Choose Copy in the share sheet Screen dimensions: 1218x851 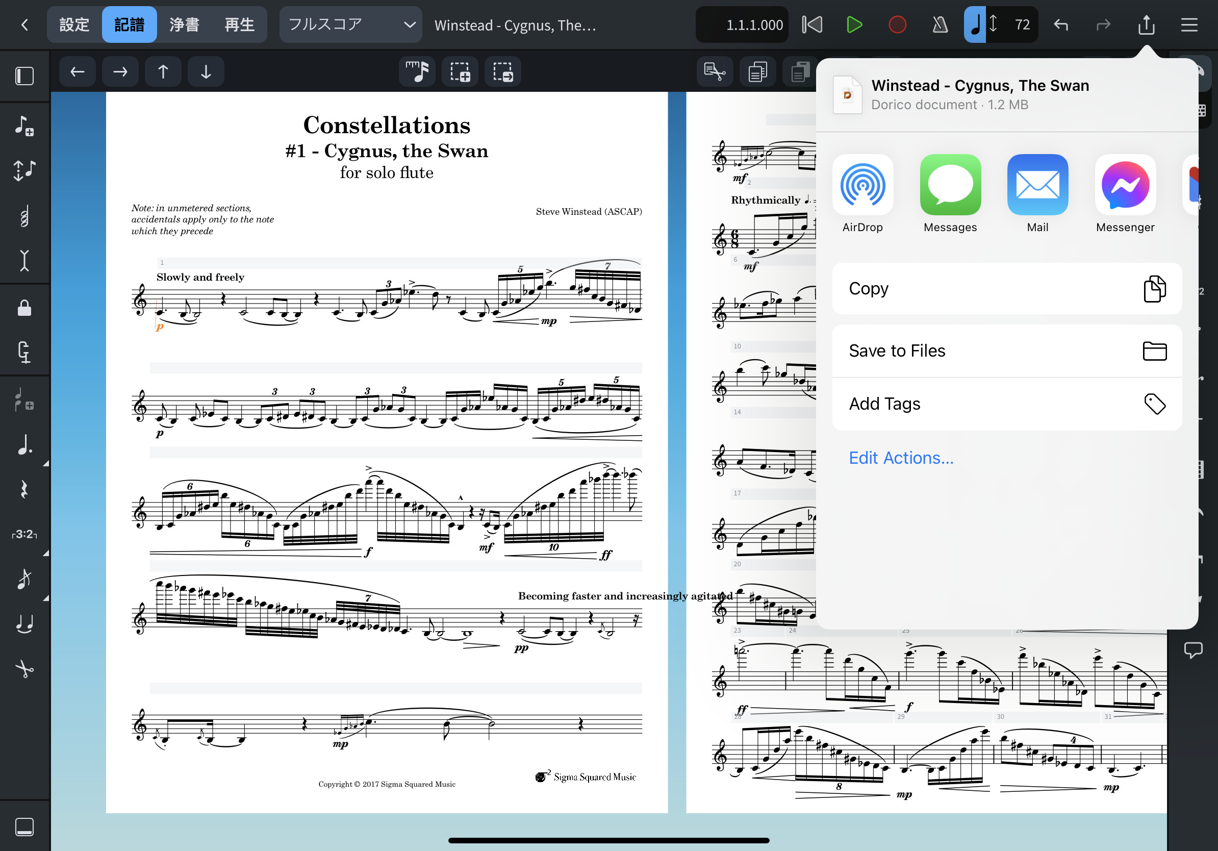click(1007, 289)
